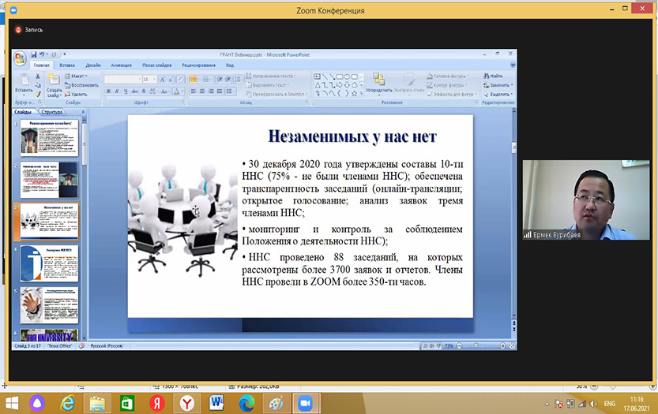Open the round Office button menu

pos(19,58)
